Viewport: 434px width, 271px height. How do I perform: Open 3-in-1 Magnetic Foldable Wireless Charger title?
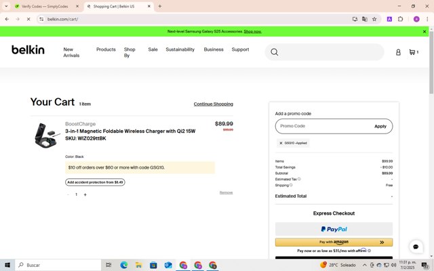point(130,131)
